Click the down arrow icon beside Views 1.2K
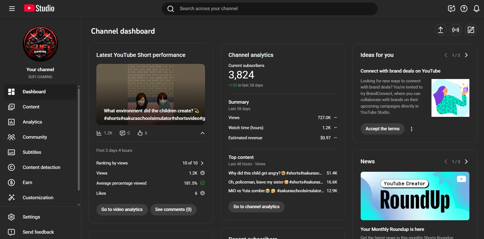This screenshot has height=239, width=484. (x=203, y=173)
